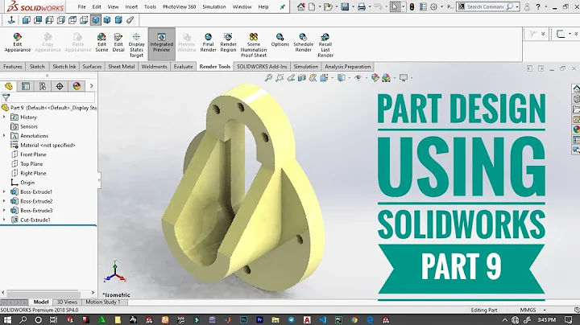Open Display Style dropdown arrow
Image resolution: width=580 pixels, height=325 pixels.
349,78
